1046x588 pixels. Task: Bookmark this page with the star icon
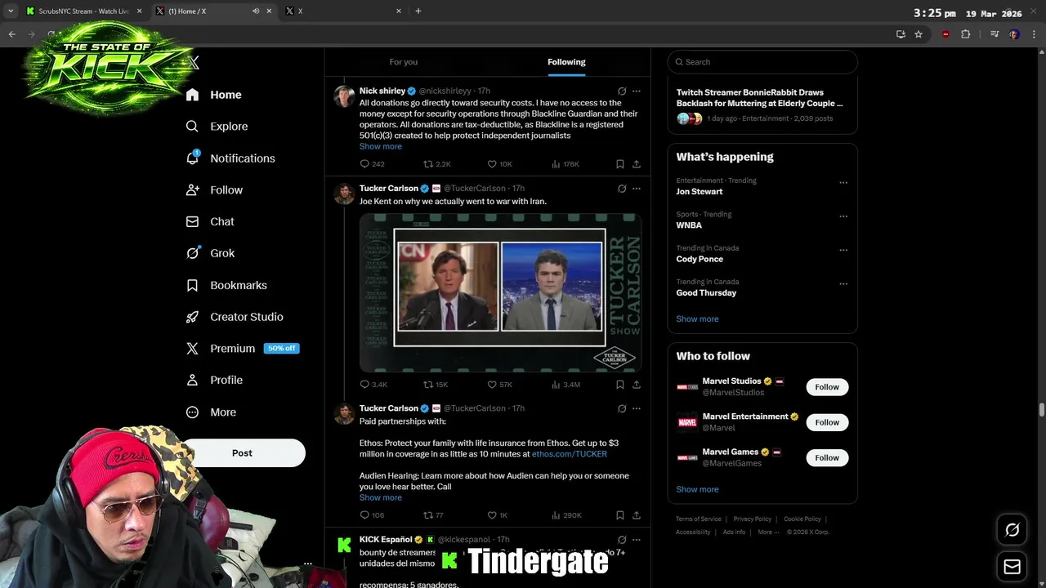pyautogui.click(x=919, y=34)
